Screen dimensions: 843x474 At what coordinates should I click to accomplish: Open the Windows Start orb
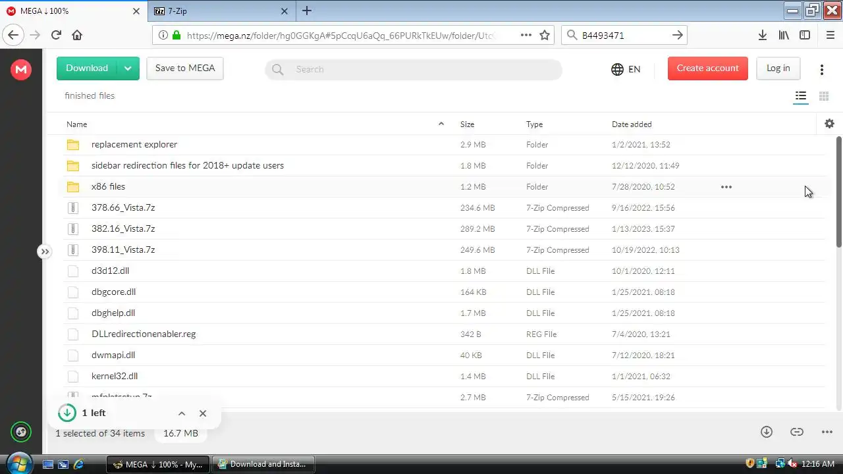[x=19, y=463]
